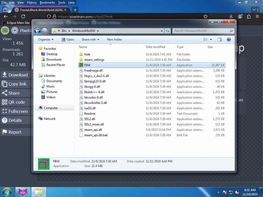Click the Explorer refresh address button
Viewport: 263px width, 197px height.
coord(167,31)
